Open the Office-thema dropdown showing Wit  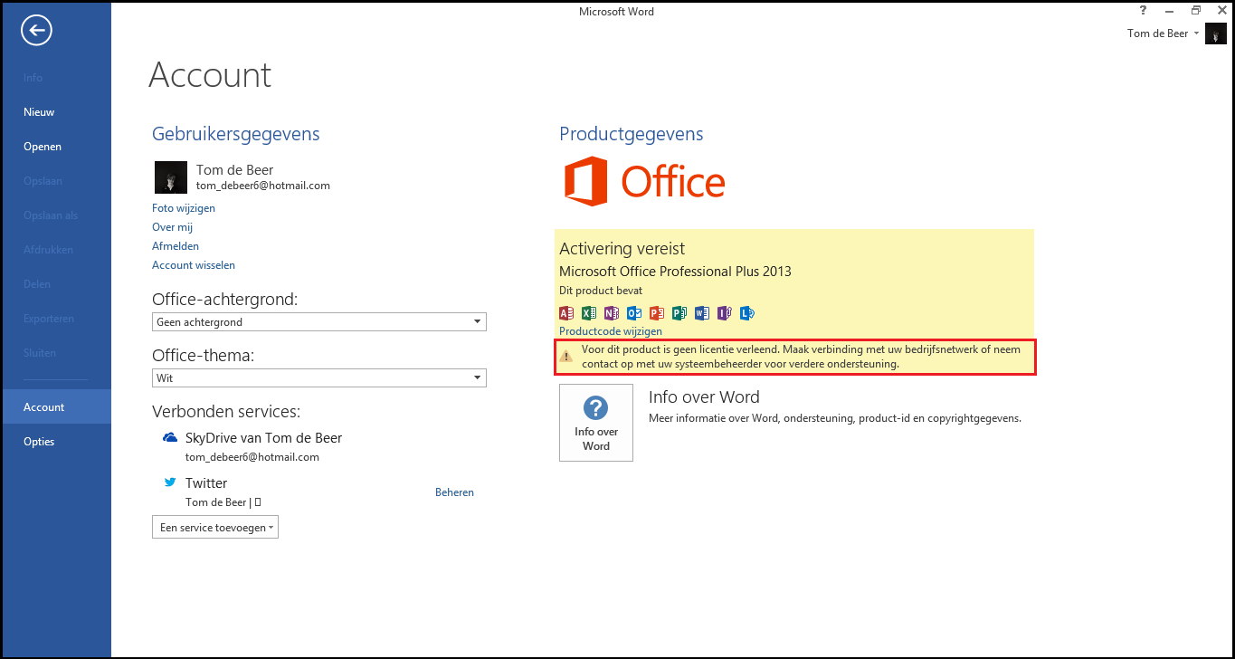pyautogui.click(x=319, y=377)
